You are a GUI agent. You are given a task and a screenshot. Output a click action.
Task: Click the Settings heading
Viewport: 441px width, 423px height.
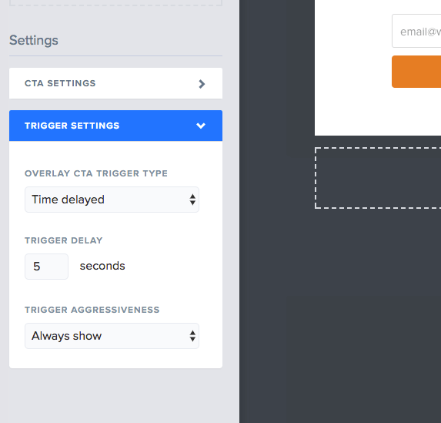point(34,40)
